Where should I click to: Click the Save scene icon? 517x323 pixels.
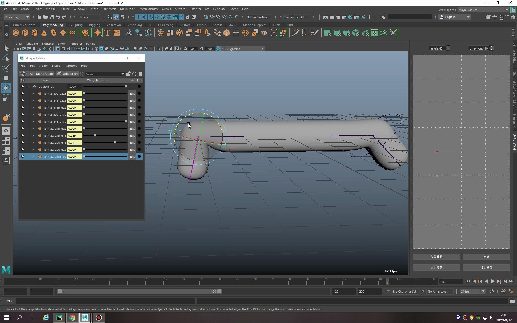tap(51, 17)
